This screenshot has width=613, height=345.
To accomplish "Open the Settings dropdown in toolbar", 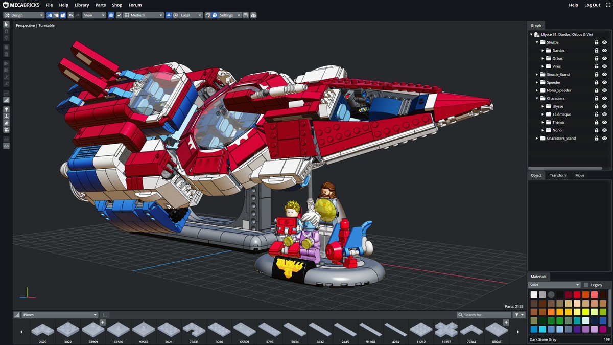I will coord(229,15).
